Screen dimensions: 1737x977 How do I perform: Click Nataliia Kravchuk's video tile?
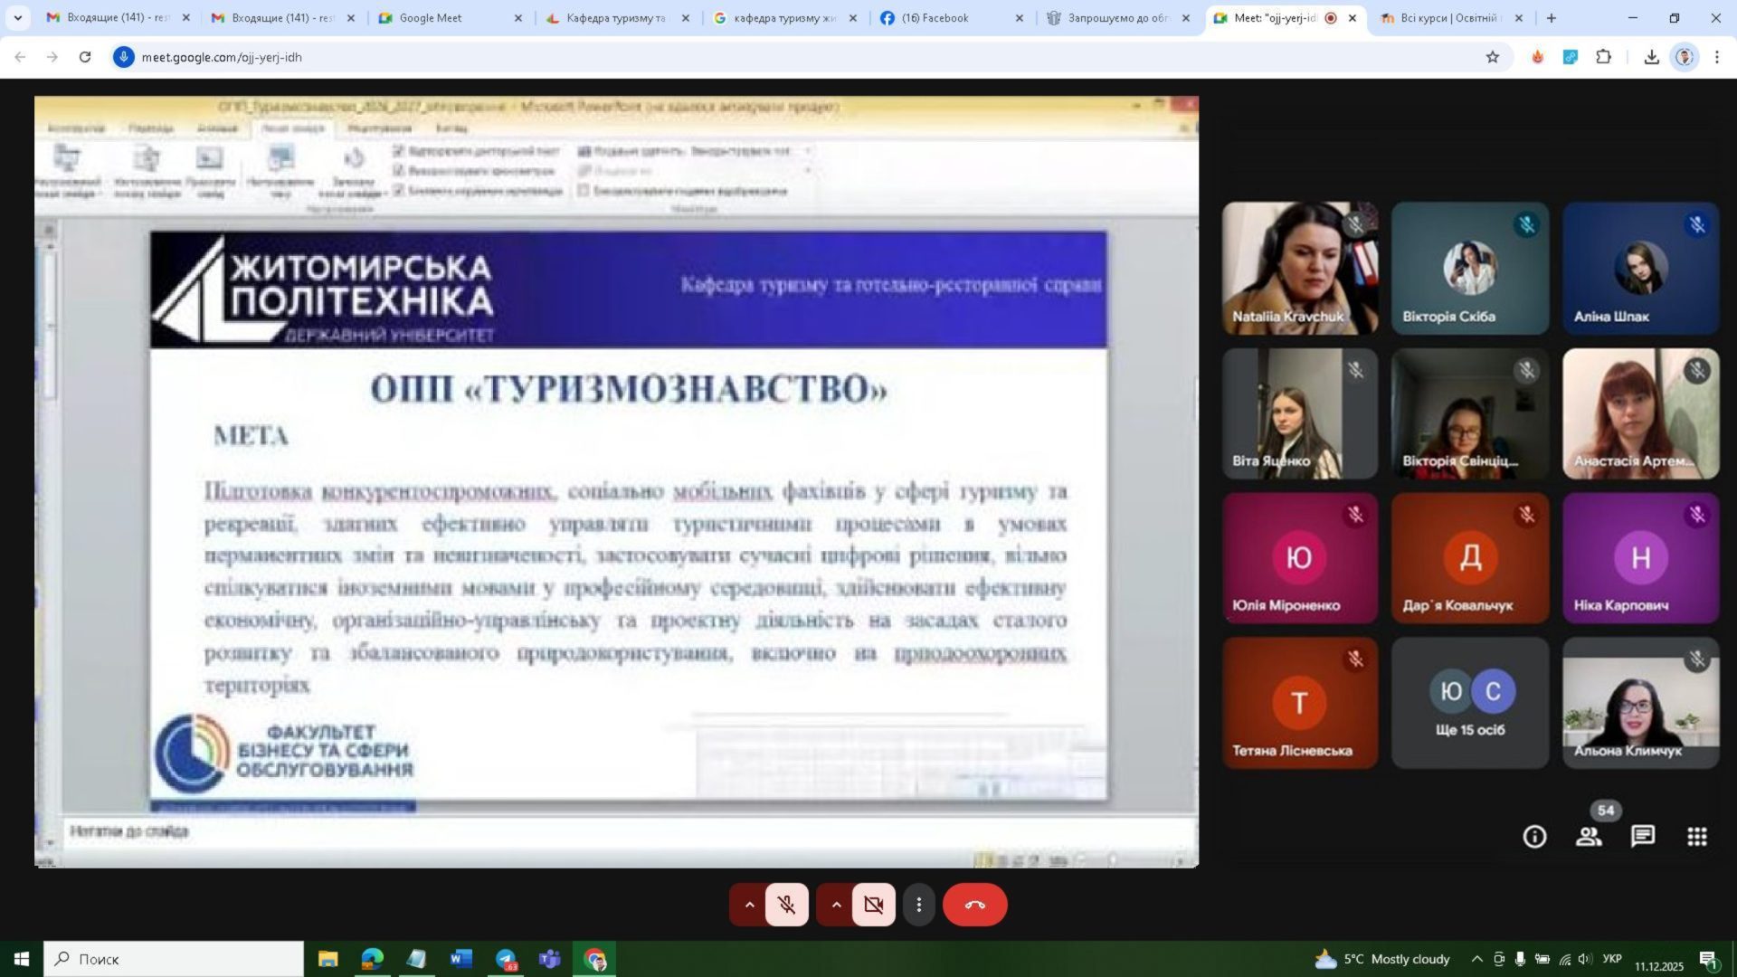coord(1299,269)
